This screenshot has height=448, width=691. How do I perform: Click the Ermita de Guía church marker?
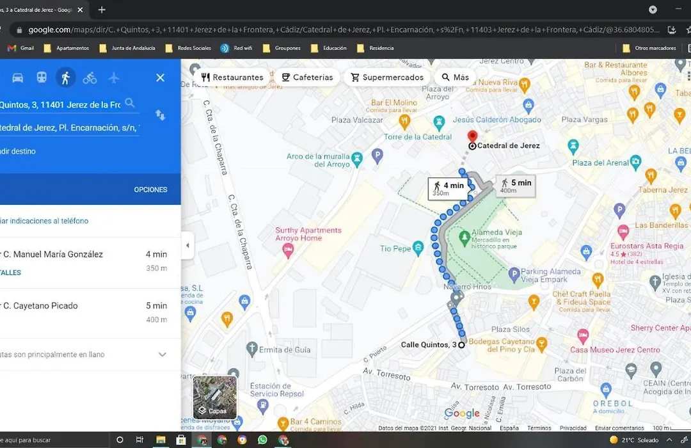coord(252,349)
